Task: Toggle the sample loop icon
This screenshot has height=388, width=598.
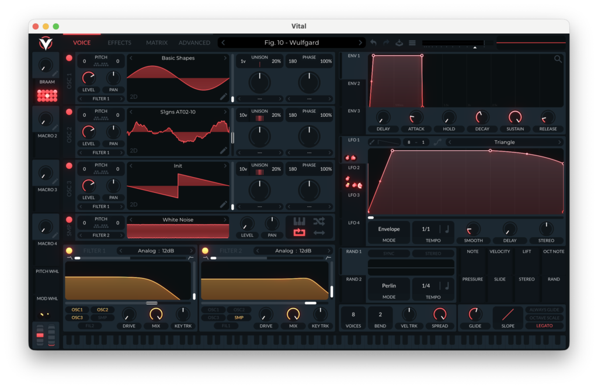Action: pos(300,233)
